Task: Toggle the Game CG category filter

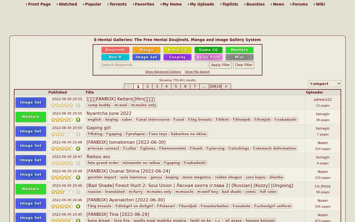Action: click(209, 50)
